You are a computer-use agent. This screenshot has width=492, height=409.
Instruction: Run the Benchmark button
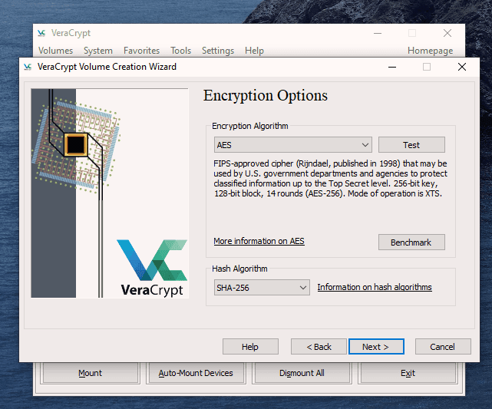click(x=411, y=242)
